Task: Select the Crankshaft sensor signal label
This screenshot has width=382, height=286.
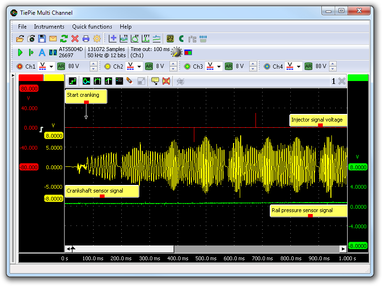Action: coord(102,191)
